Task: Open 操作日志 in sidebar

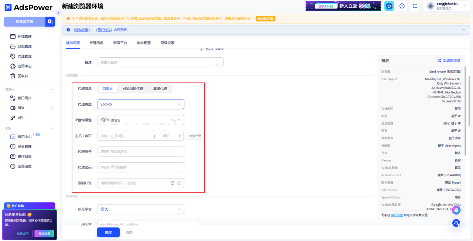Action: pos(24,156)
